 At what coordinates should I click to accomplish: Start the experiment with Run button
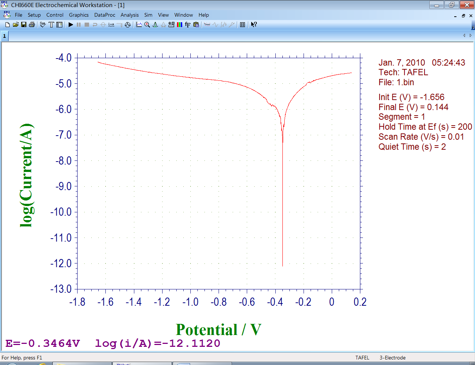[x=71, y=25]
